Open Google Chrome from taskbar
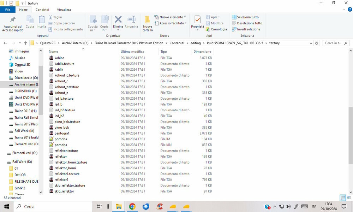353x212 pixels. tap(132, 206)
